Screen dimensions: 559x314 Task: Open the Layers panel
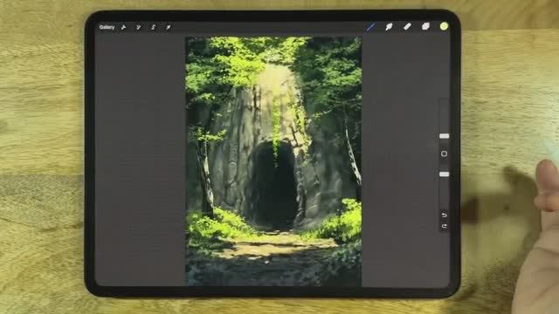[x=425, y=26]
